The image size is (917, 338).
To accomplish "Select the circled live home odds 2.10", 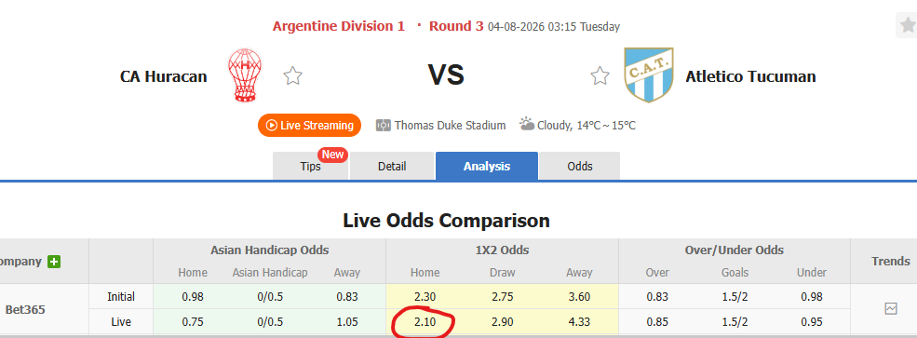I will click(425, 321).
